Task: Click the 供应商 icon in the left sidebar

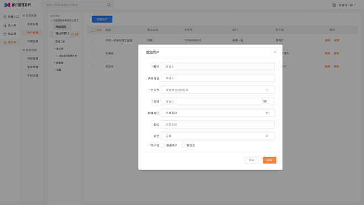Action: pyautogui.click(x=5, y=34)
